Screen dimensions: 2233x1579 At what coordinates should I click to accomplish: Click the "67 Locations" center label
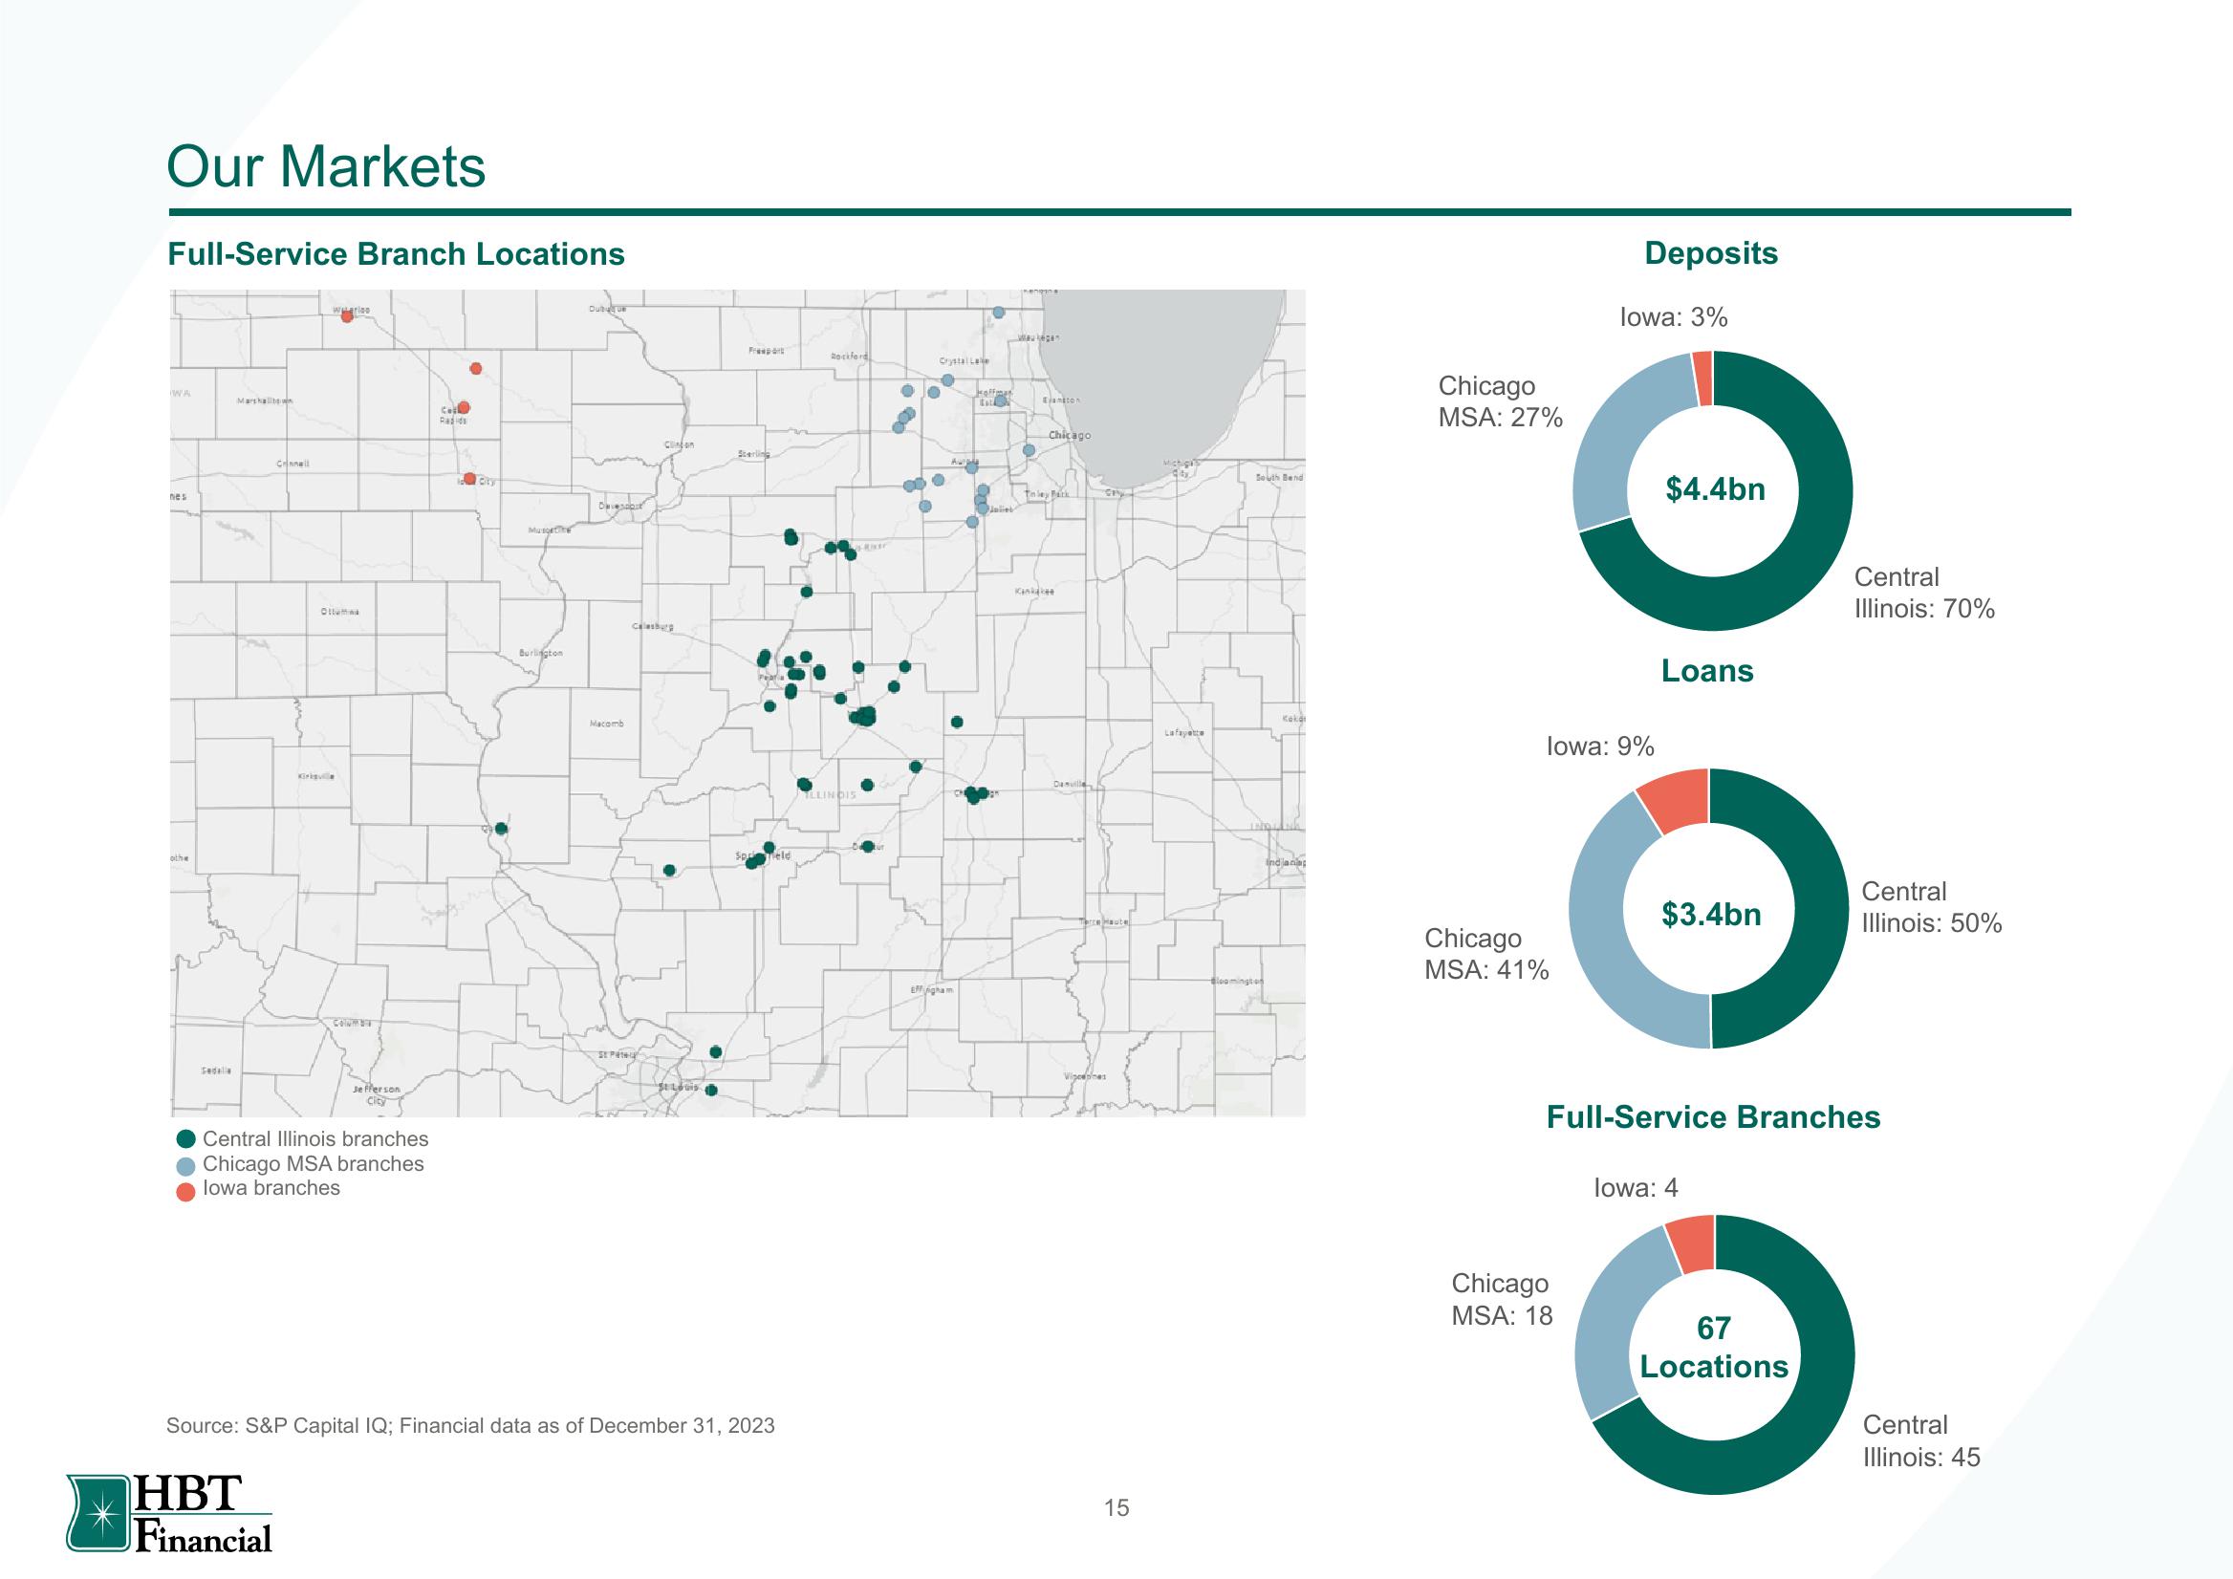(x=1714, y=1348)
